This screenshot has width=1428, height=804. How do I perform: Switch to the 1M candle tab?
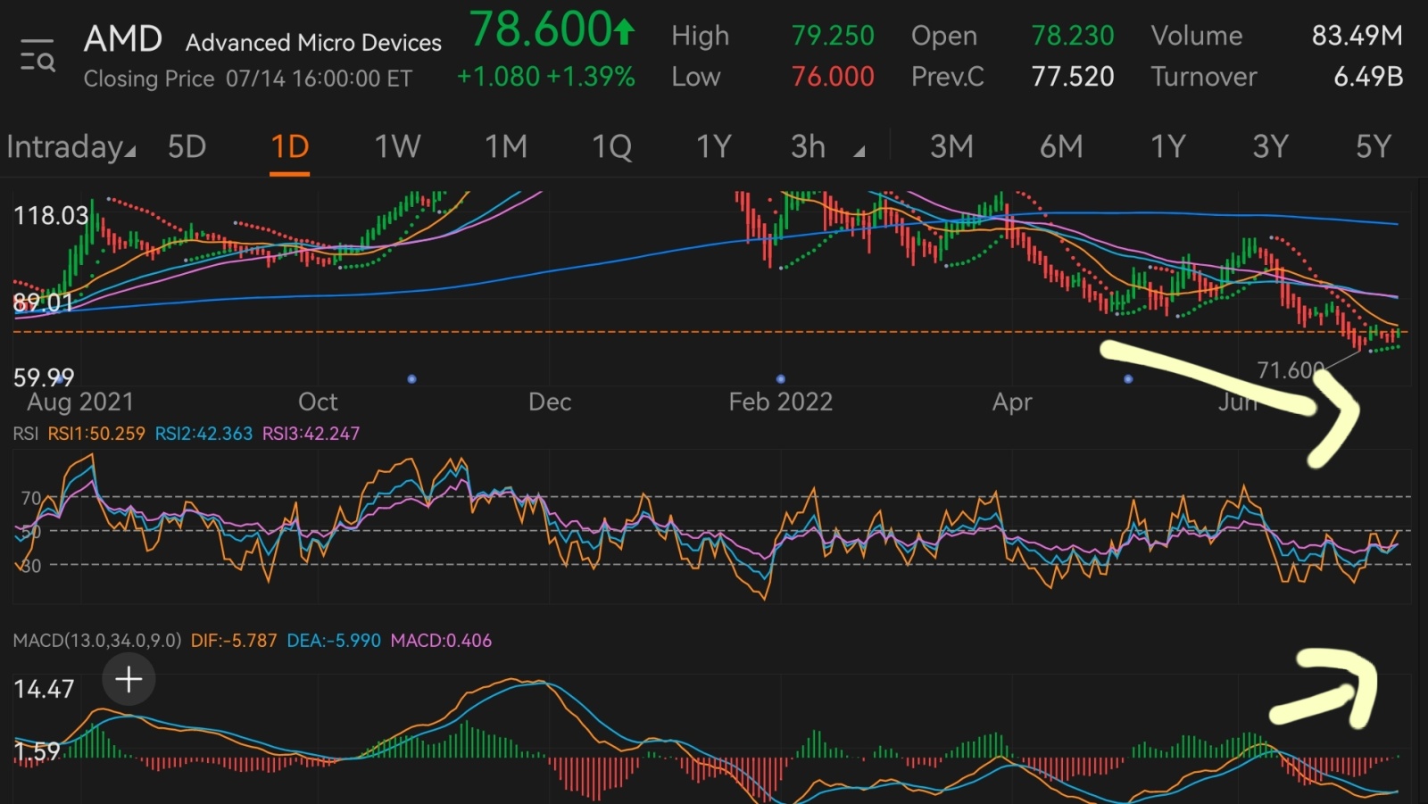point(506,146)
